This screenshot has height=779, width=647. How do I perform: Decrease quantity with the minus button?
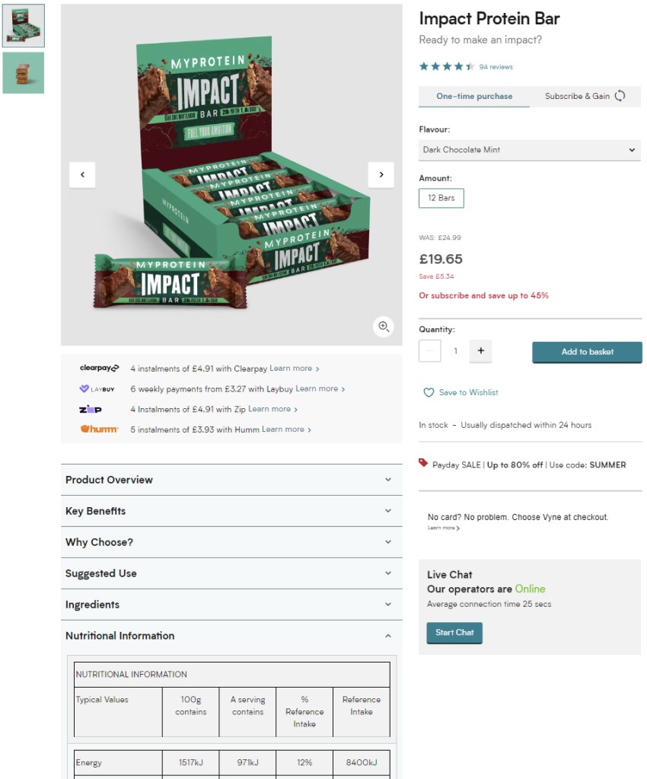click(429, 351)
